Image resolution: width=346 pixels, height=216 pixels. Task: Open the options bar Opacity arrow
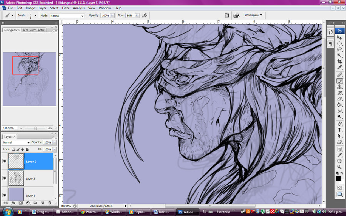112,15
